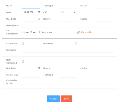Image resolution: width=119 pixels, height=104 pixels.
Task: Focus the Techlog # field beside Maint. Org
Action: (68, 75)
